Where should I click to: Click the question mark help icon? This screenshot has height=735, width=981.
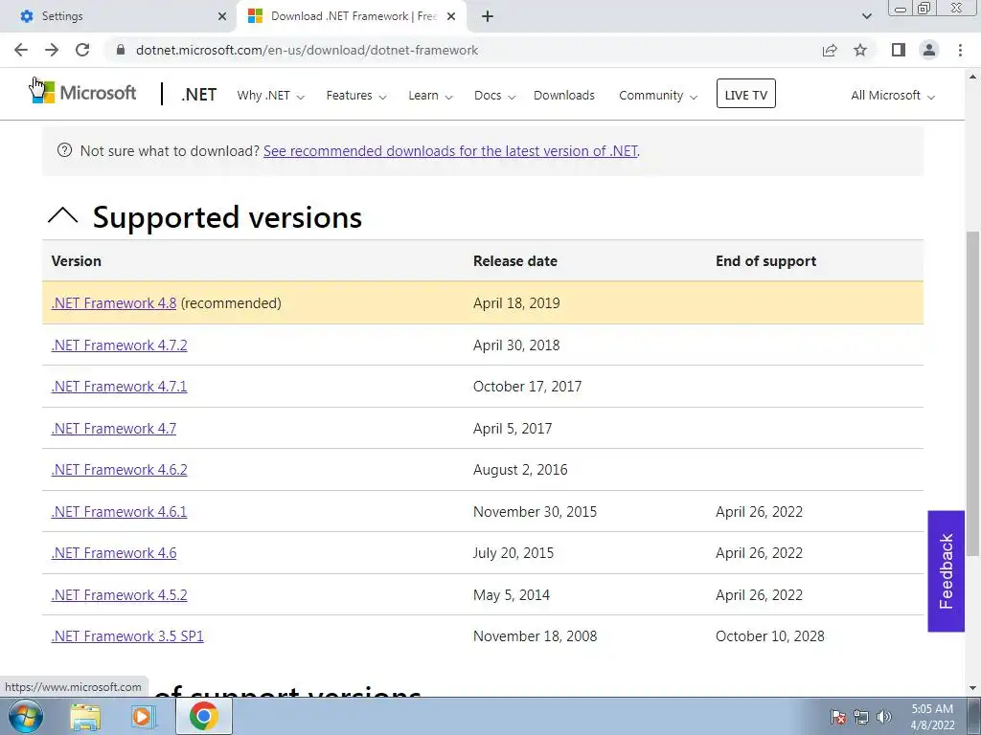pyautogui.click(x=64, y=150)
